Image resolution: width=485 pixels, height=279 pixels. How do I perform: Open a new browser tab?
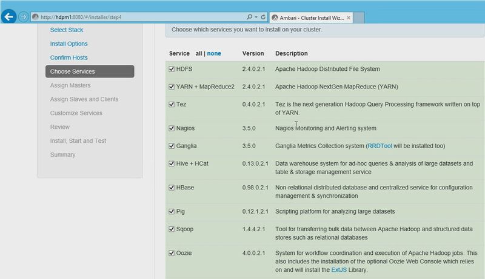click(359, 18)
